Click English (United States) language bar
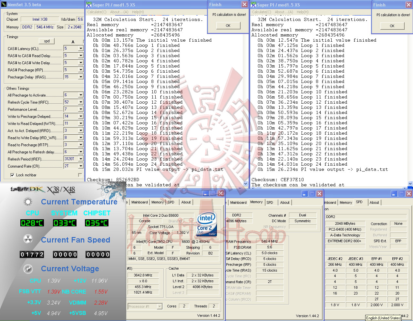Viewport: 413px width, 321px height. pyautogui.click(x=383, y=318)
